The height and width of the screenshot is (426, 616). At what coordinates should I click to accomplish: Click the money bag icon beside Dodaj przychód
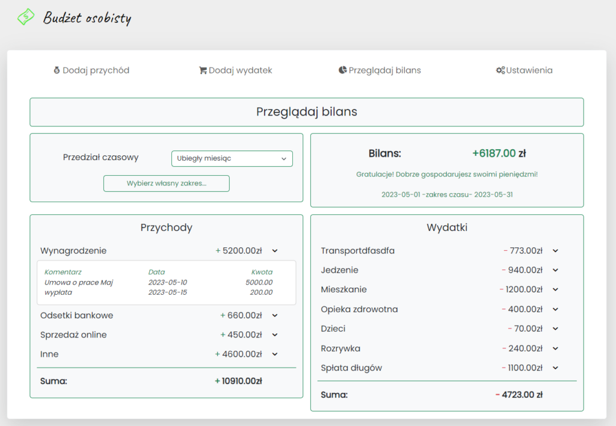[x=57, y=70]
